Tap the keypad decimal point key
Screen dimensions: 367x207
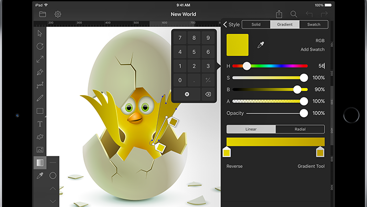(194, 80)
